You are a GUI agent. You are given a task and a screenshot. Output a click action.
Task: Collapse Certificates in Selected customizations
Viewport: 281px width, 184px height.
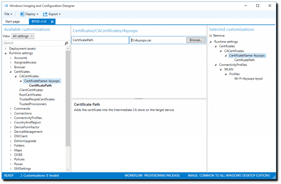pyautogui.click(x=216, y=46)
